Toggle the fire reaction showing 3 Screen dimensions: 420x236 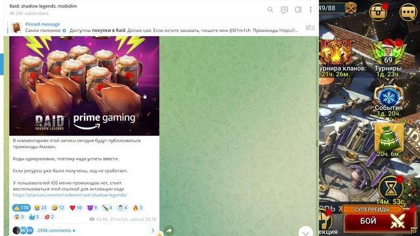pos(137,208)
